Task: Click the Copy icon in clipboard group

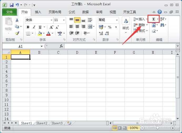Action: pos(17,27)
